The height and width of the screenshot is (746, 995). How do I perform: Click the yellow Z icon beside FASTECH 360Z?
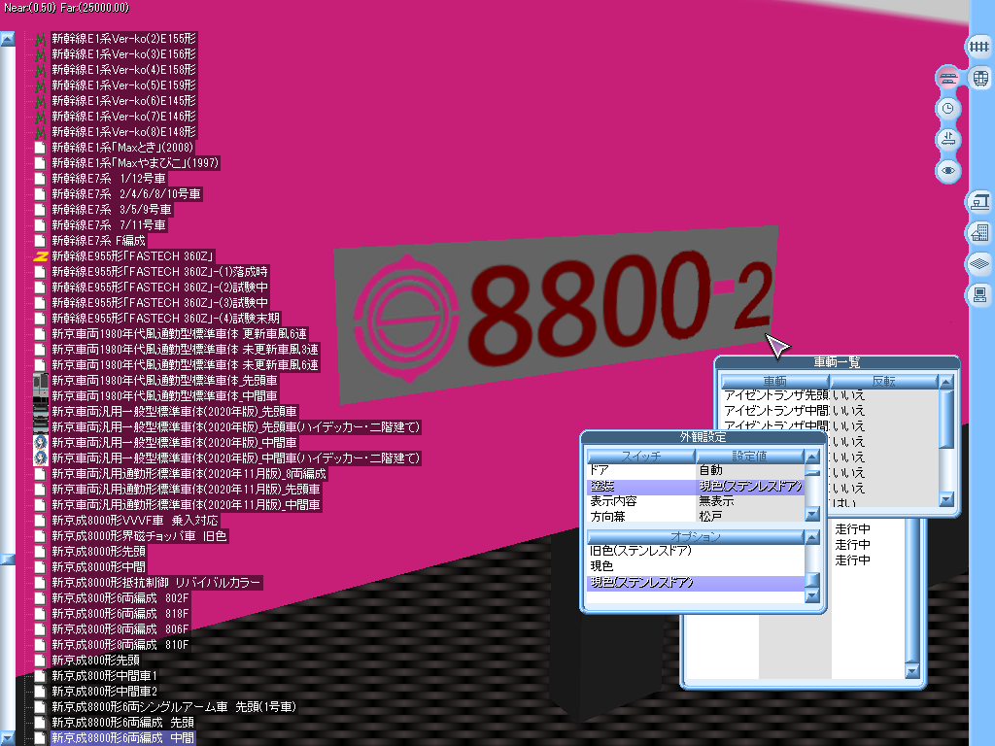[x=41, y=256]
